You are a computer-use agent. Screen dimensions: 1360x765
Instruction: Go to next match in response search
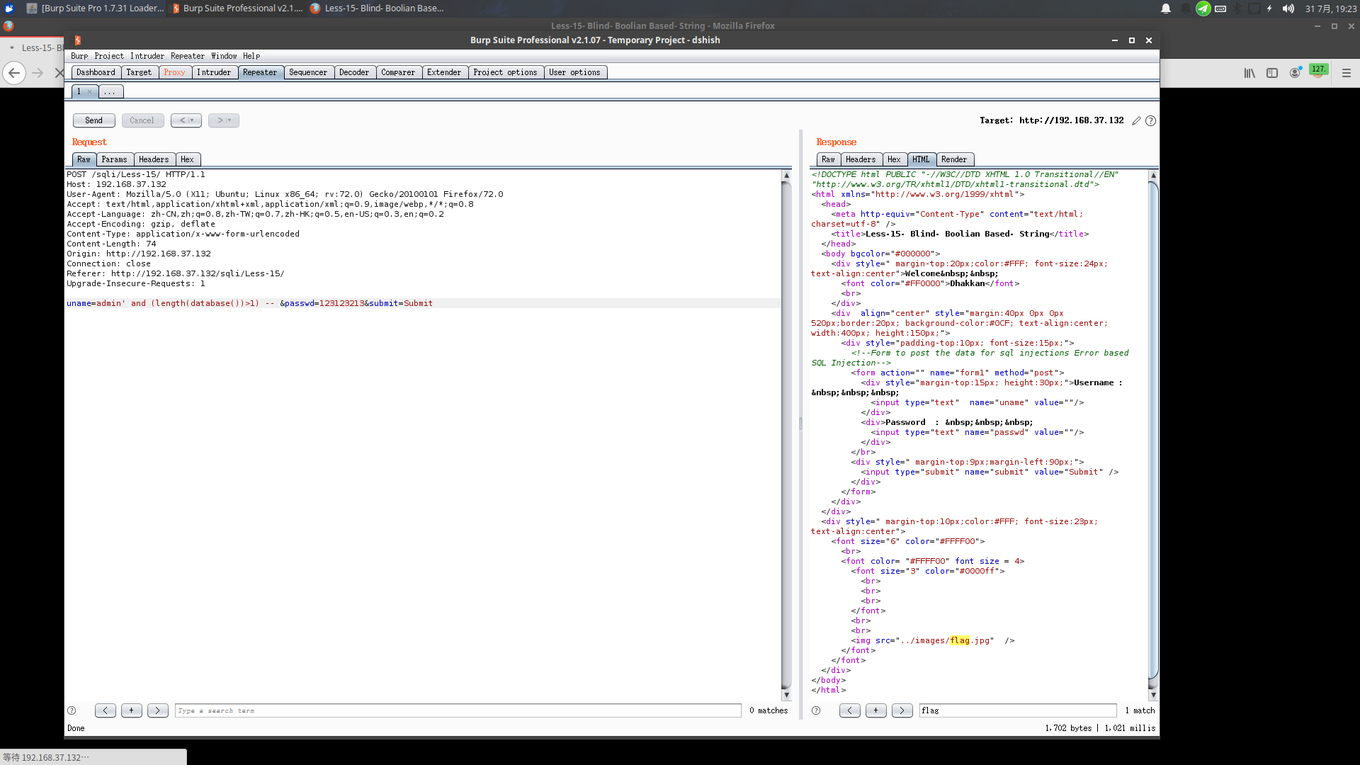tap(902, 710)
